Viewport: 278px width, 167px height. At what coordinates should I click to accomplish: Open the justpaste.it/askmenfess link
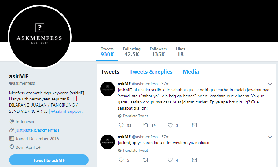tap(37, 130)
